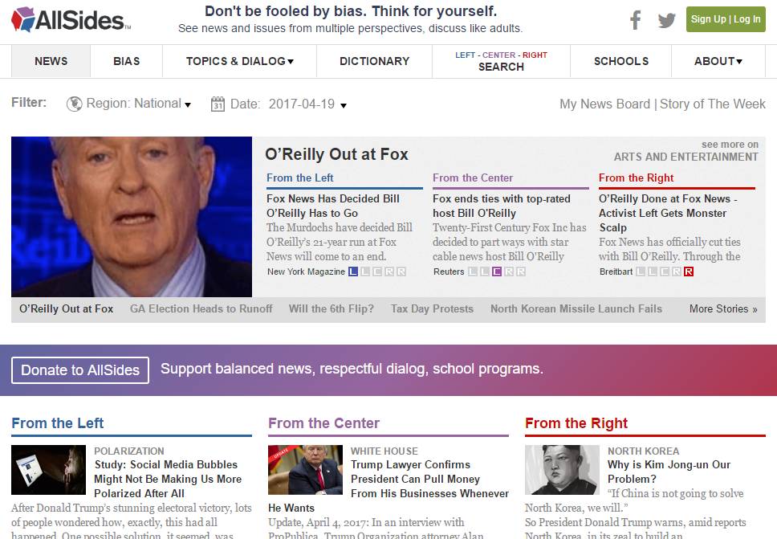Click Donate to AllSides button
The image size is (777, 539).
(x=80, y=370)
